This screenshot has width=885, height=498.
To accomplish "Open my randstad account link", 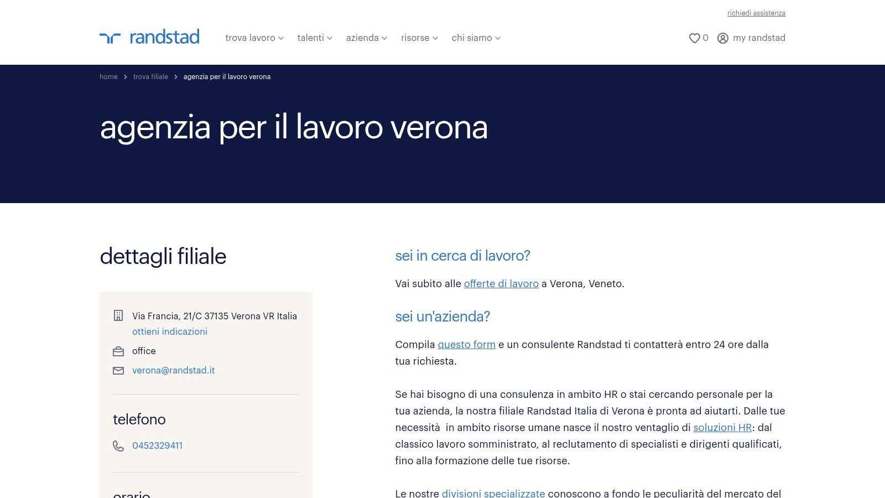I will coord(759,38).
